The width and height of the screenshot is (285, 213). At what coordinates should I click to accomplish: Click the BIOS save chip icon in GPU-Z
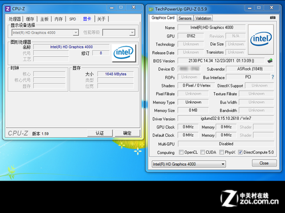[x=270, y=61]
